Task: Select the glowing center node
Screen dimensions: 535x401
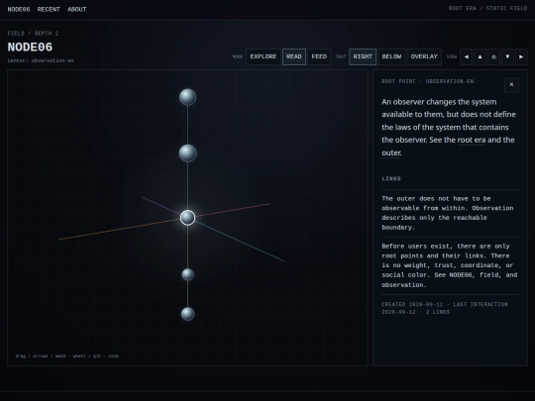Action: (x=187, y=218)
